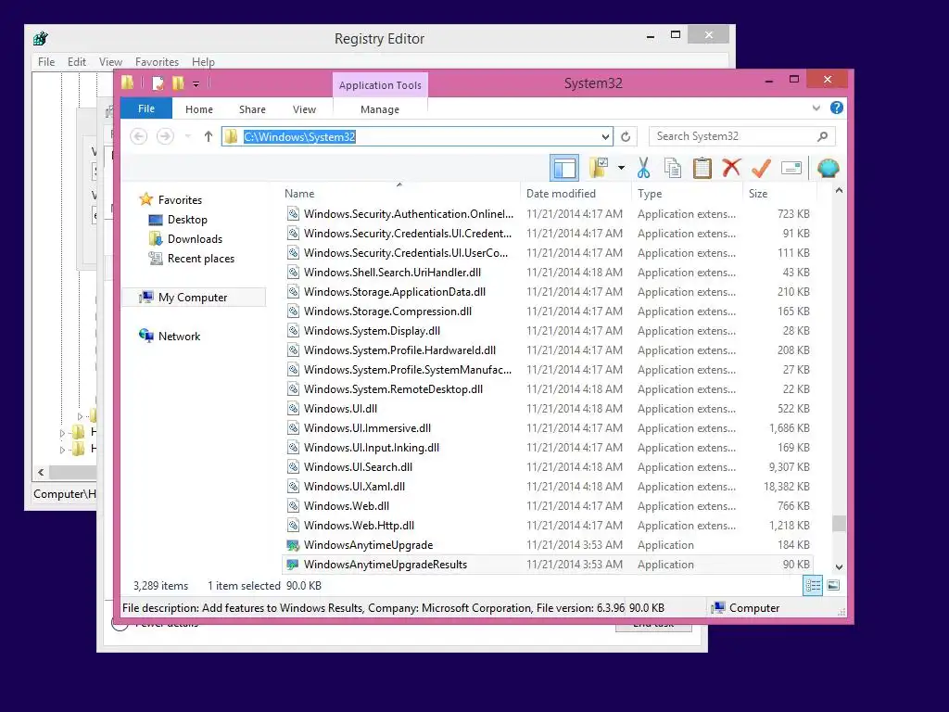
Task: Open Registry Editor File menu
Action: [x=46, y=62]
